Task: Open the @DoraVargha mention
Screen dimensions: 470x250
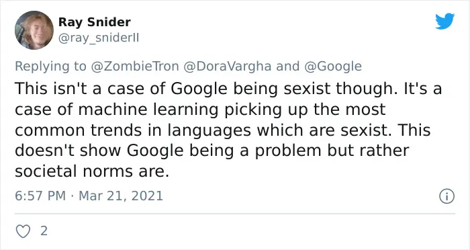Action: [x=227, y=67]
